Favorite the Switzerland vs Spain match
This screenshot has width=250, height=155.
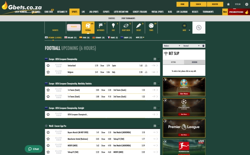coord(48,66)
